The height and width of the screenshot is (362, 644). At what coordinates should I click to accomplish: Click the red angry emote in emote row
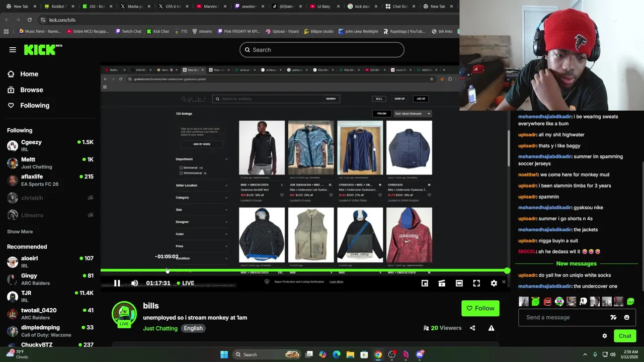[x=547, y=302]
